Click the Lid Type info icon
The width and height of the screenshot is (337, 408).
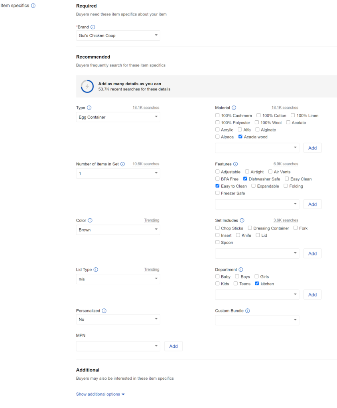pyautogui.click(x=96, y=270)
